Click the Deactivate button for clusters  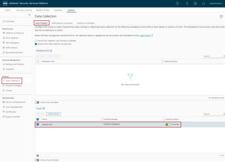[54, 114]
